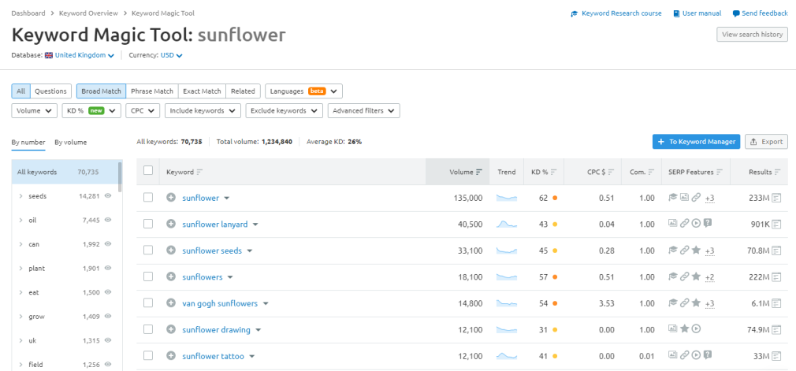The width and height of the screenshot is (796, 371).
Task: Sort by Results column sort icon
Action: coord(778,172)
